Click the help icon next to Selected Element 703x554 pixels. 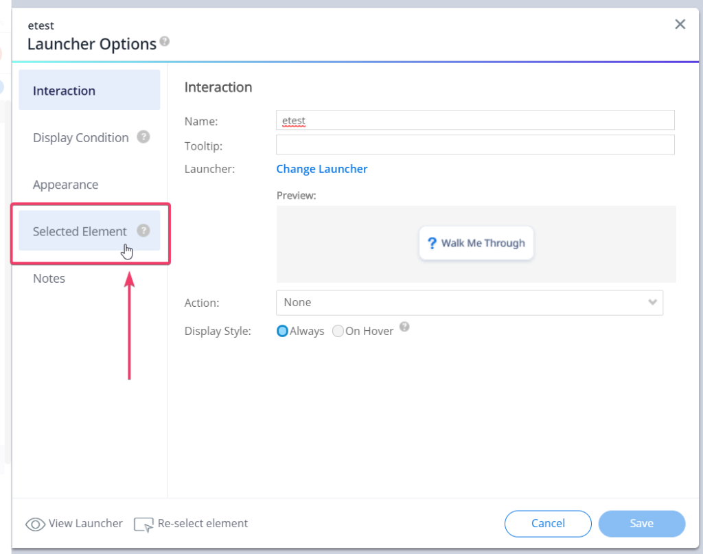click(143, 231)
